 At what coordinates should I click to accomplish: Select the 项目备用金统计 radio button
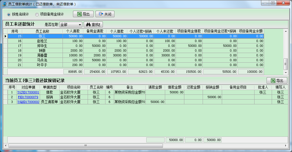tap(37, 14)
